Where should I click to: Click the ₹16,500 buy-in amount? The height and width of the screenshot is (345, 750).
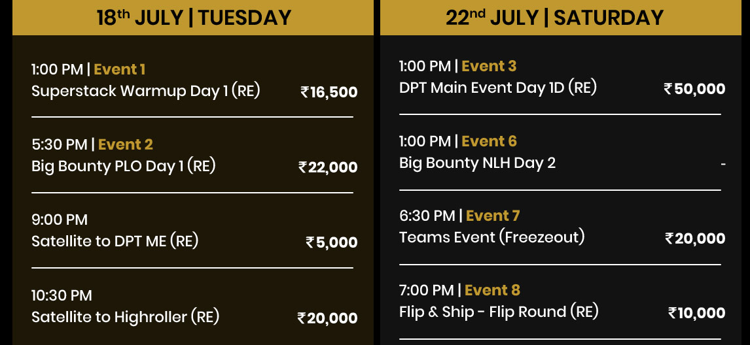coord(329,91)
